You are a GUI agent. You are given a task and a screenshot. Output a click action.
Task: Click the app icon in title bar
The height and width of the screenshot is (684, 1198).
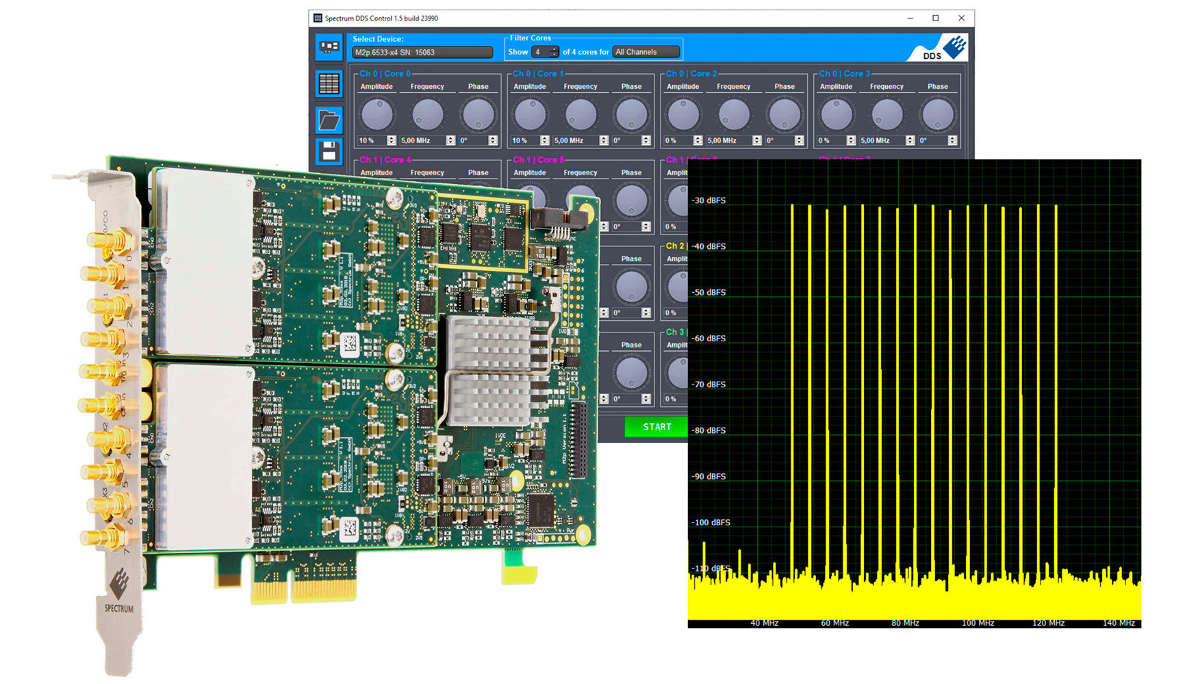[318, 18]
